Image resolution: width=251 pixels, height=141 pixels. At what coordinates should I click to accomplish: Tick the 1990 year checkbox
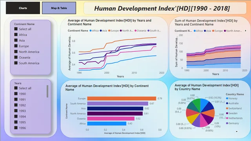(x=16, y=94)
